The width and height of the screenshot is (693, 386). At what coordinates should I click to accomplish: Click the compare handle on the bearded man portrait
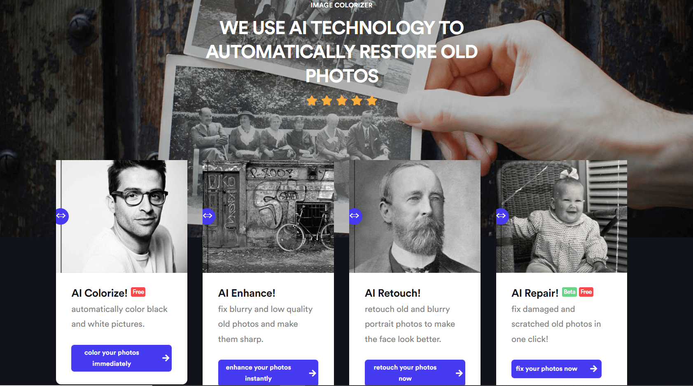[355, 216]
